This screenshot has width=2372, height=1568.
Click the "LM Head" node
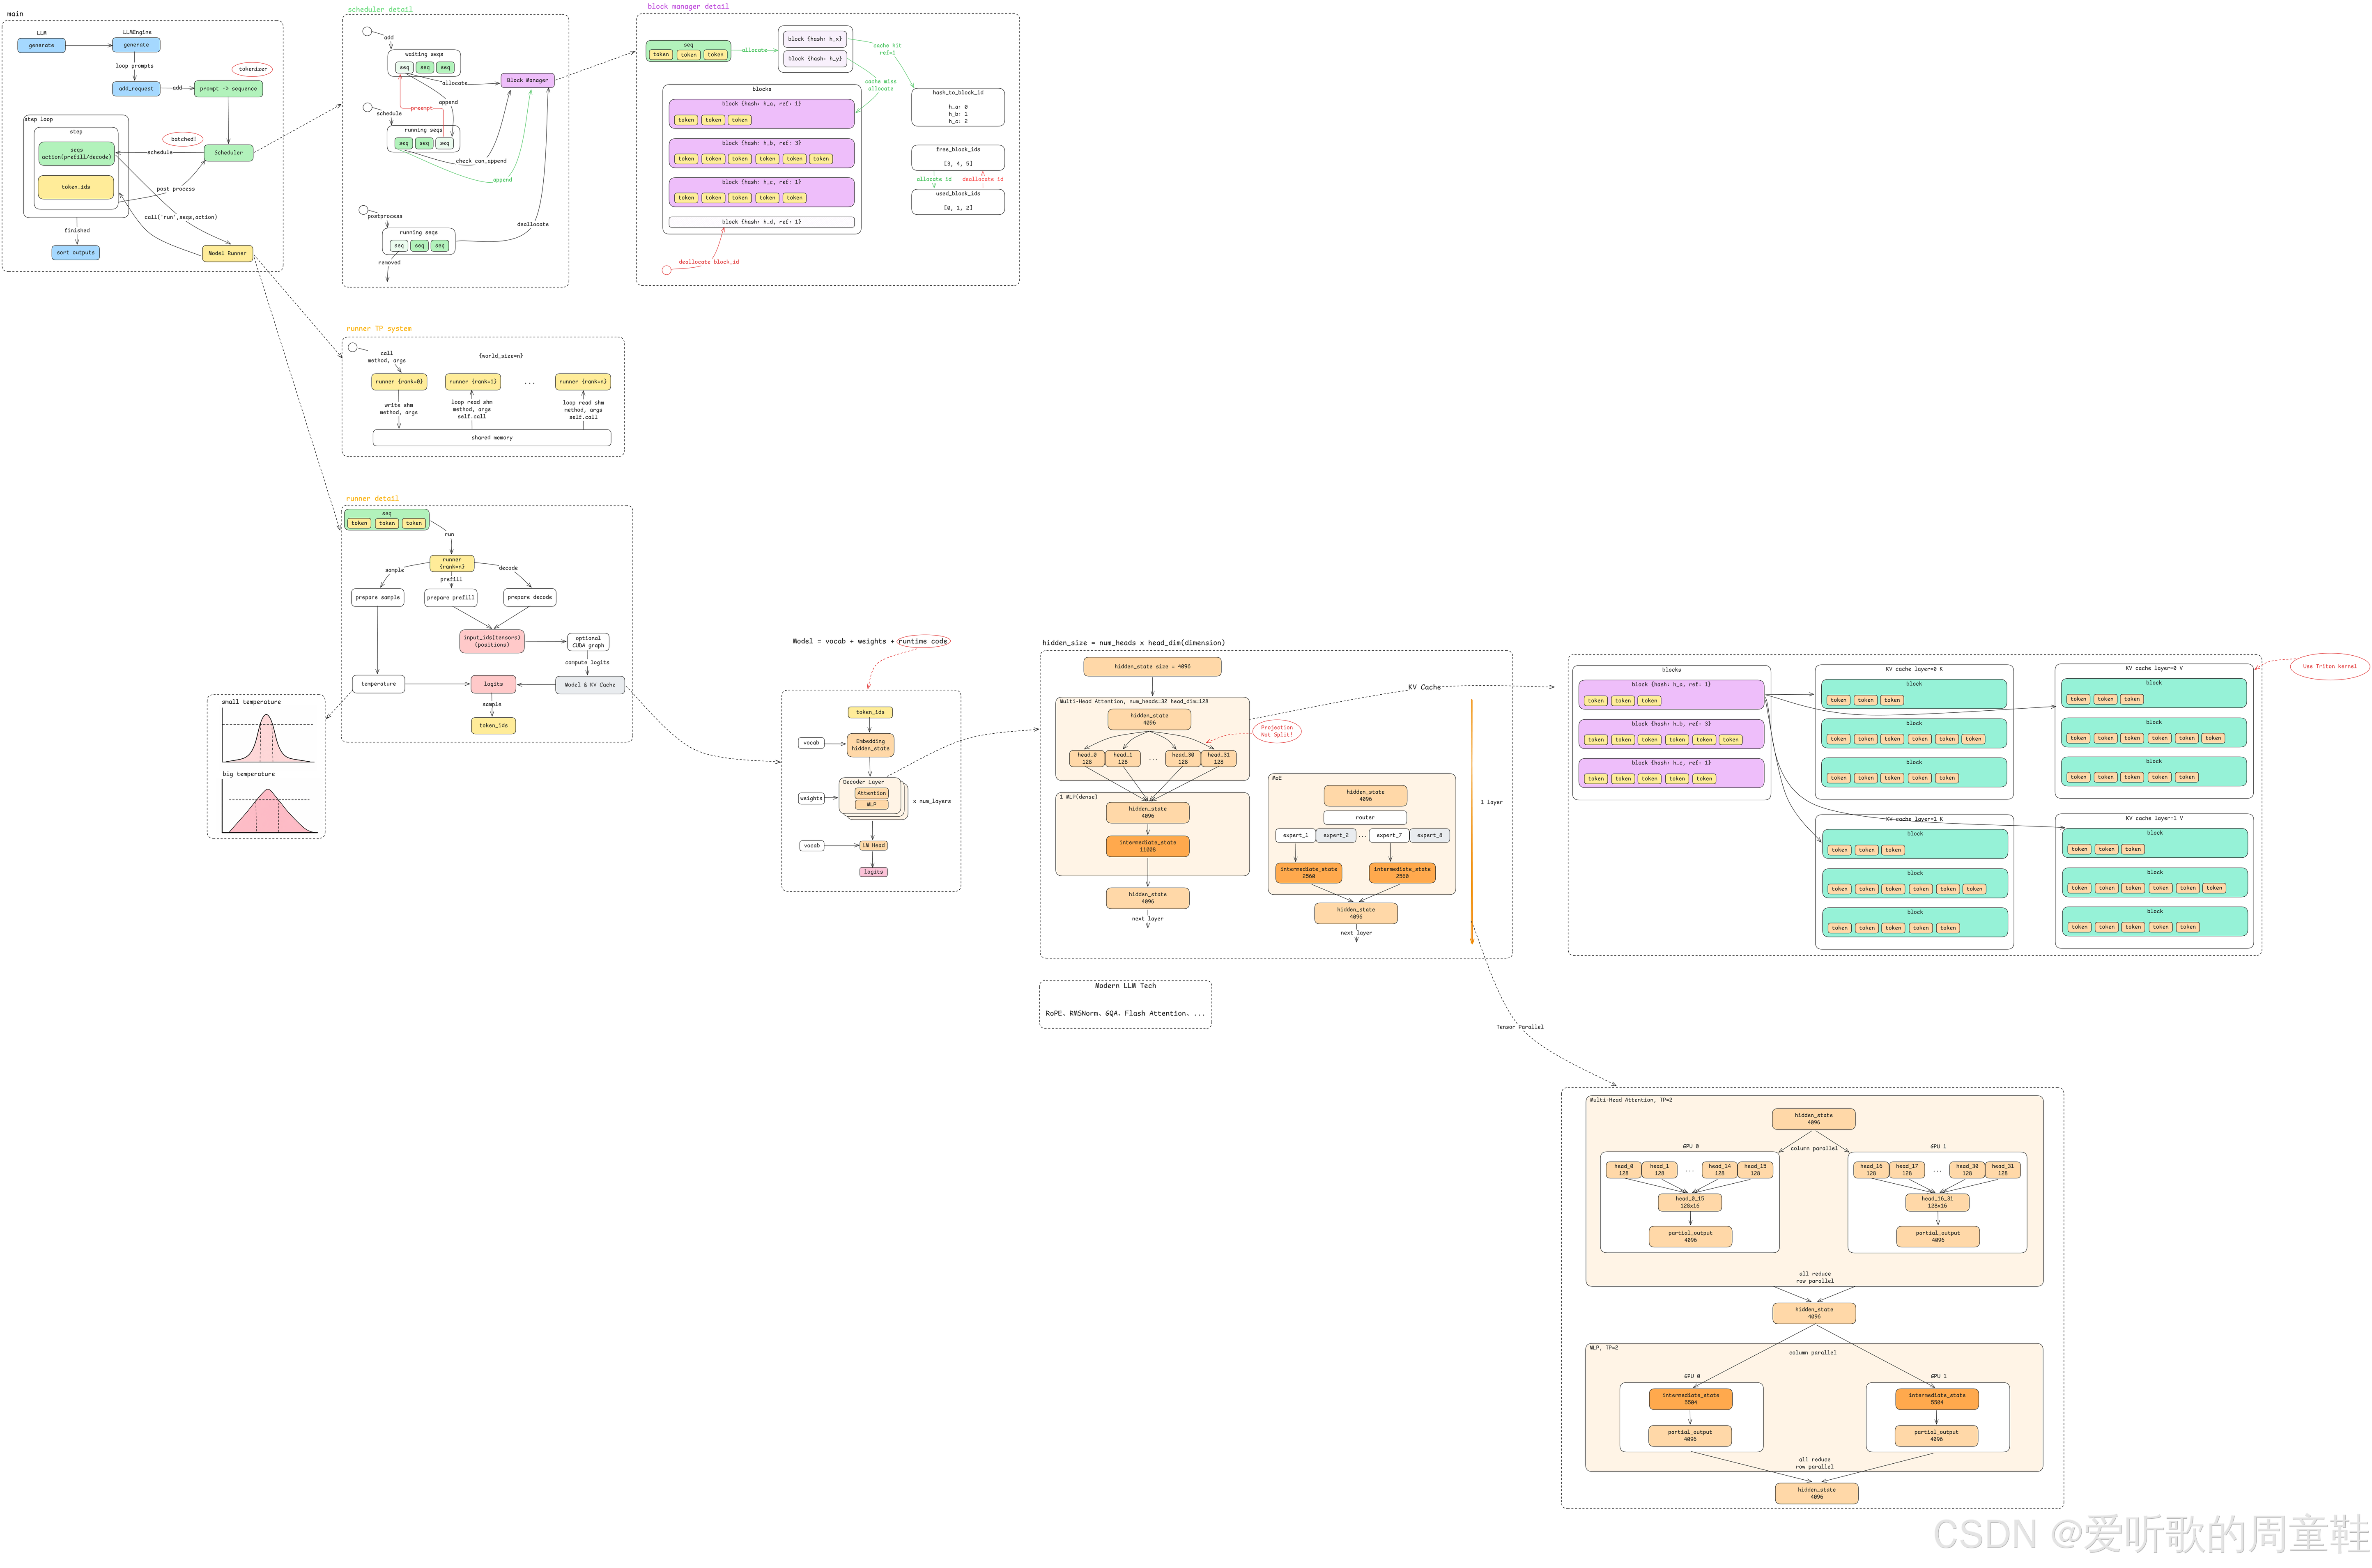click(x=873, y=846)
